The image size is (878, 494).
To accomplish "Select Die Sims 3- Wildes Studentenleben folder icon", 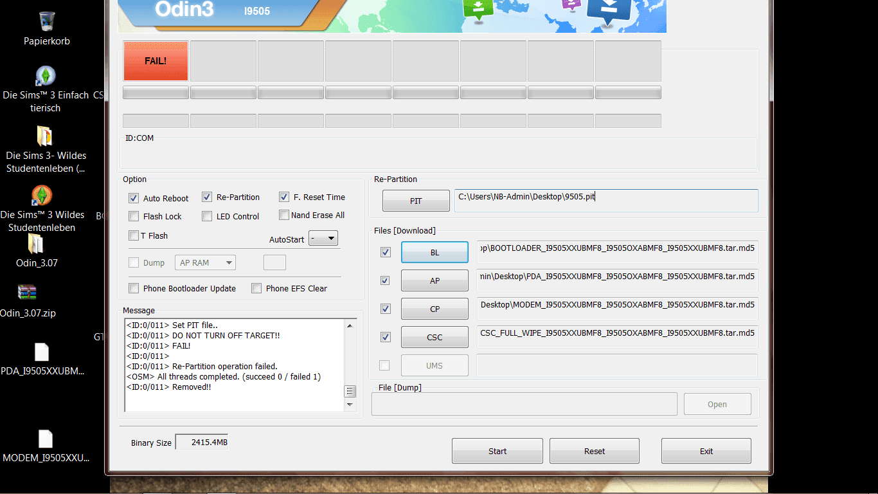I will (x=45, y=136).
